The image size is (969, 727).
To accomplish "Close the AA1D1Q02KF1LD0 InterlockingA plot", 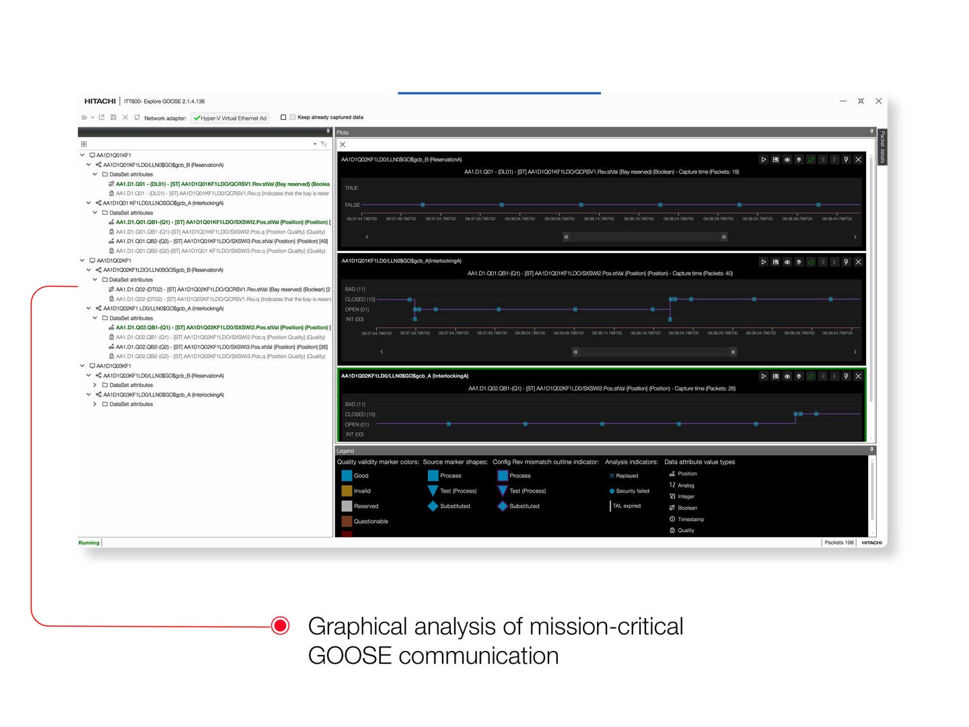I will click(x=859, y=376).
